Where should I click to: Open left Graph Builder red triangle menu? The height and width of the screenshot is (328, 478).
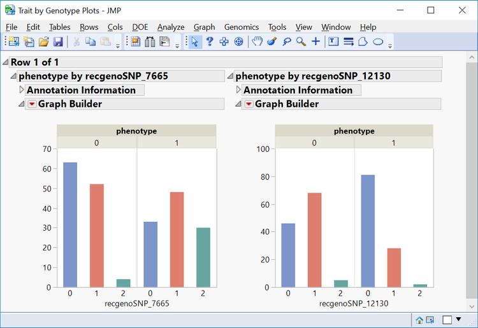point(32,104)
